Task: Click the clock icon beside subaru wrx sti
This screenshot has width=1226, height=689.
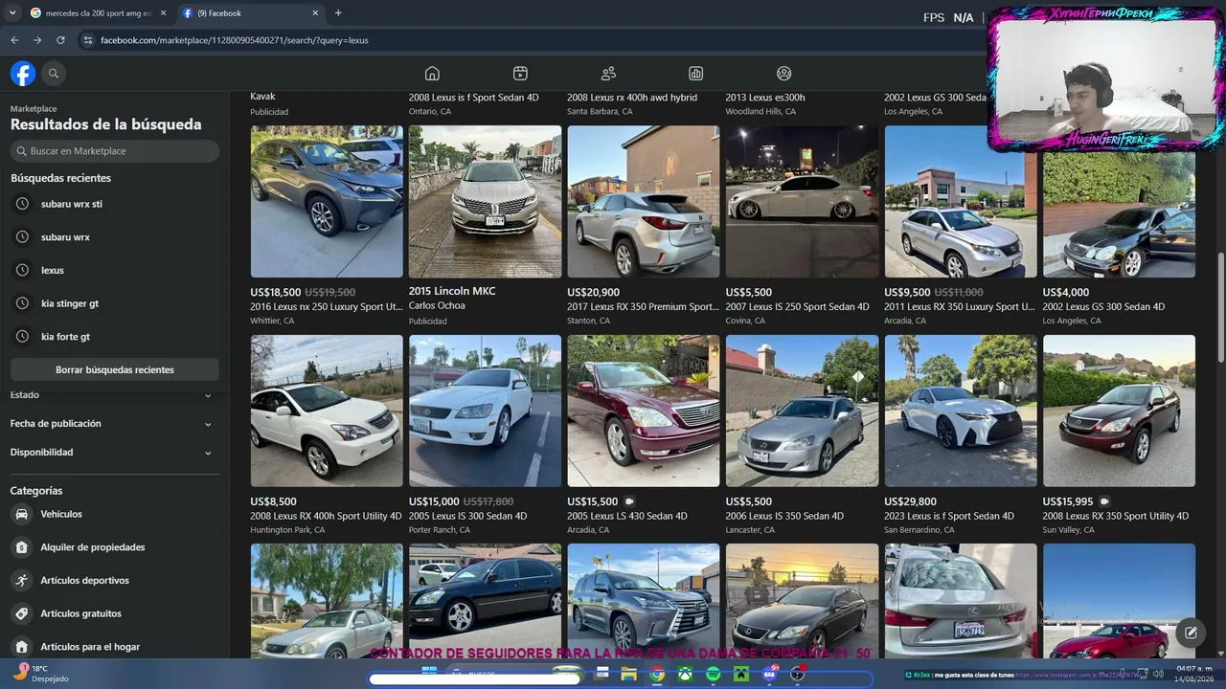Action: (x=23, y=204)
